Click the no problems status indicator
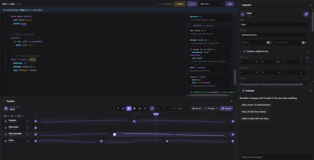Screen dimensions: 314x160 [166, 4]
